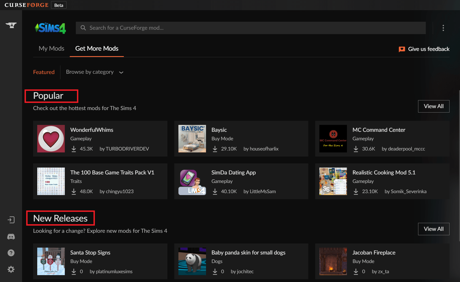Open the three-dot more options menu
Screen dimensions: 460x282
[x=443, y=28]
